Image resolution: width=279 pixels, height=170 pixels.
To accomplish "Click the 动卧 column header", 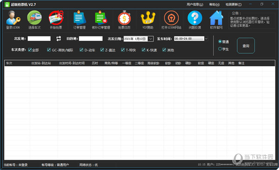I will click(178, 63).
